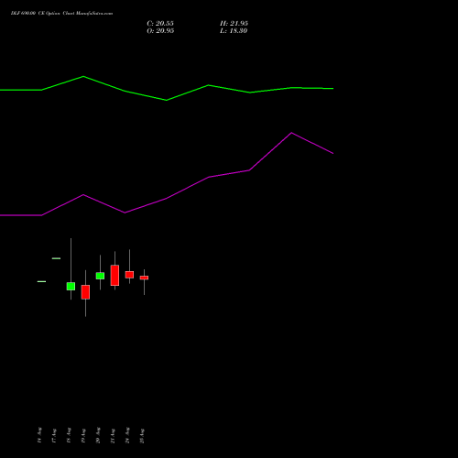458x458 pixels.
Task: Click the first peak of the green line
Action: 83,76
